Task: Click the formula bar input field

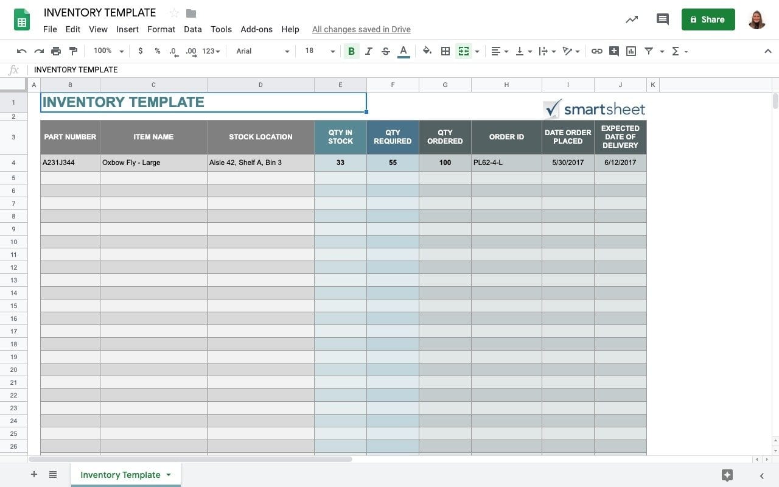Action: pyautogui.click(x=402, y=69)
